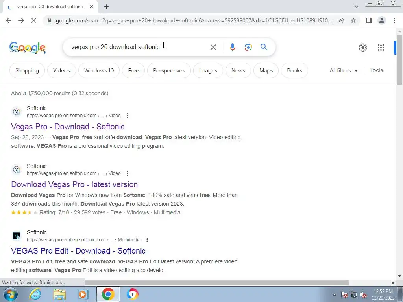Open more options for VEGAS Pro Edit result

[x=147, y=240]
